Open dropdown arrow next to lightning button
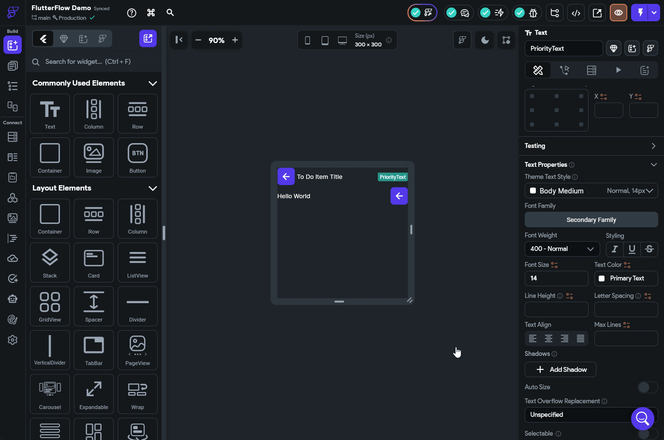 click(x=654, y=13)
